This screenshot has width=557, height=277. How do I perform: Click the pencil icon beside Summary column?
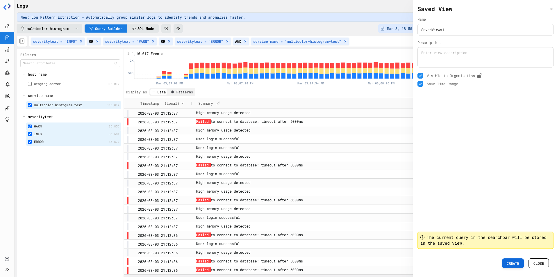218,103
